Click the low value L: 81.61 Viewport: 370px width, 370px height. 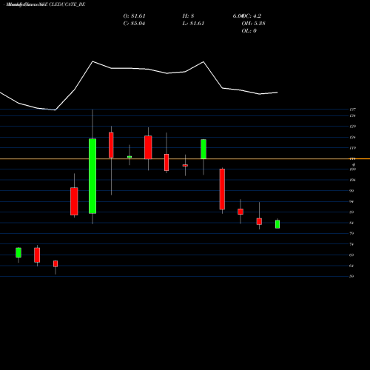click(193, 24)
